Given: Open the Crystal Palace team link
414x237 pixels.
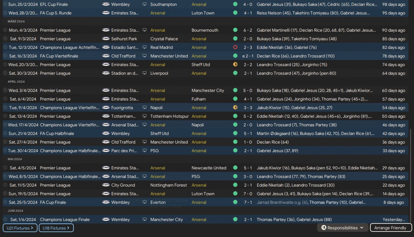Looking at the screenshot, I should coord(164,39).
